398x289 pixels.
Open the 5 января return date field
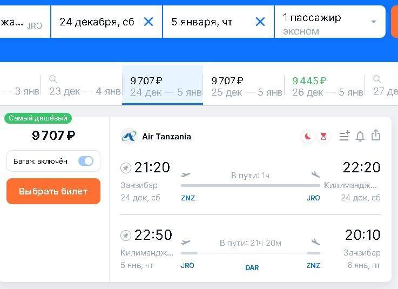tap(203, 22)
